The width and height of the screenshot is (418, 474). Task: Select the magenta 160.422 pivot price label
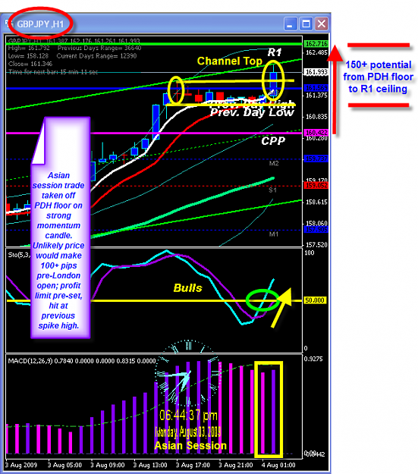coord(316,133)
